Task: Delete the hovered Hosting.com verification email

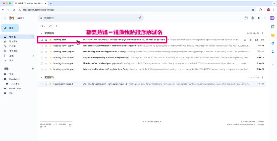Action: pyautogui.click(x=251, y=40)
